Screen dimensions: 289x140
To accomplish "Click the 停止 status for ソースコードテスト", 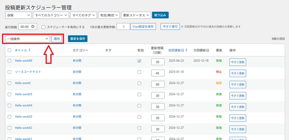I will 219,72.
